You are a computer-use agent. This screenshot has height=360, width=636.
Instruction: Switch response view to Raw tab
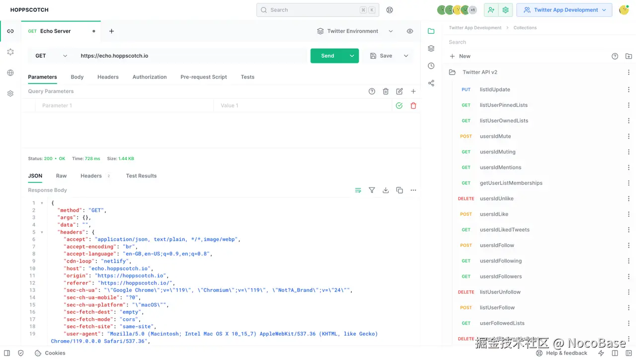click(x=61, y=176)
